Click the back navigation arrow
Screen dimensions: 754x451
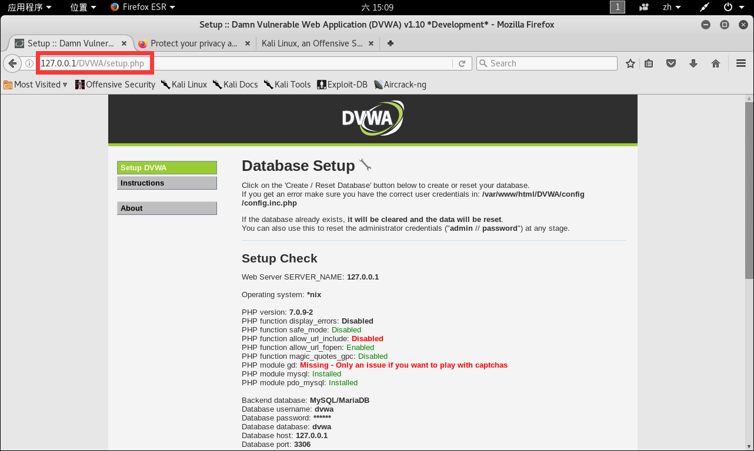(x=12, y=63)
